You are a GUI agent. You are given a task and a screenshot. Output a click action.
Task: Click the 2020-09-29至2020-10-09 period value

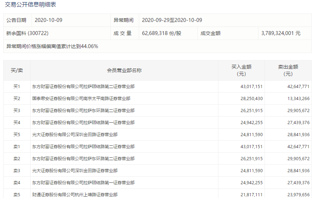(x=172, y=20)
